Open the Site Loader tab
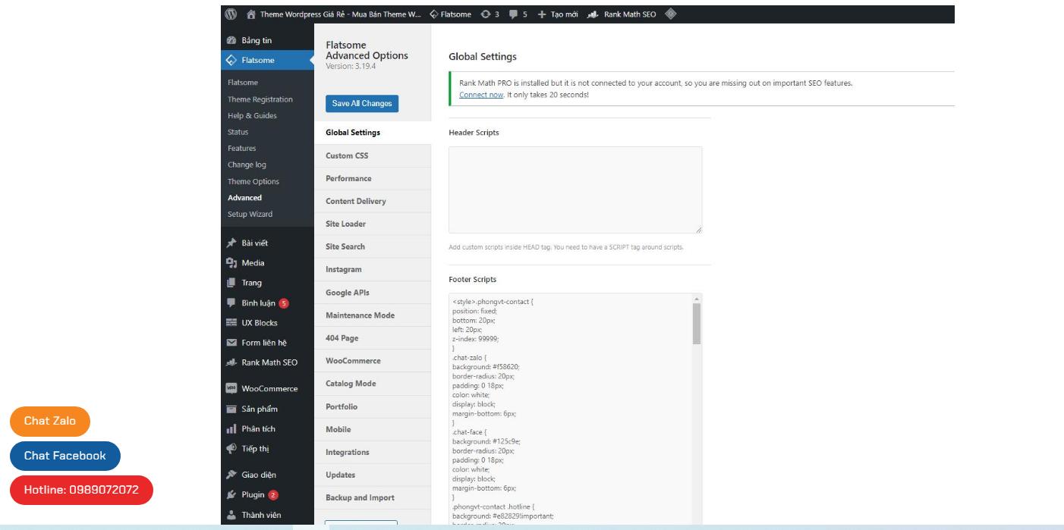1064x530 pixels. (x=373, y=224)
